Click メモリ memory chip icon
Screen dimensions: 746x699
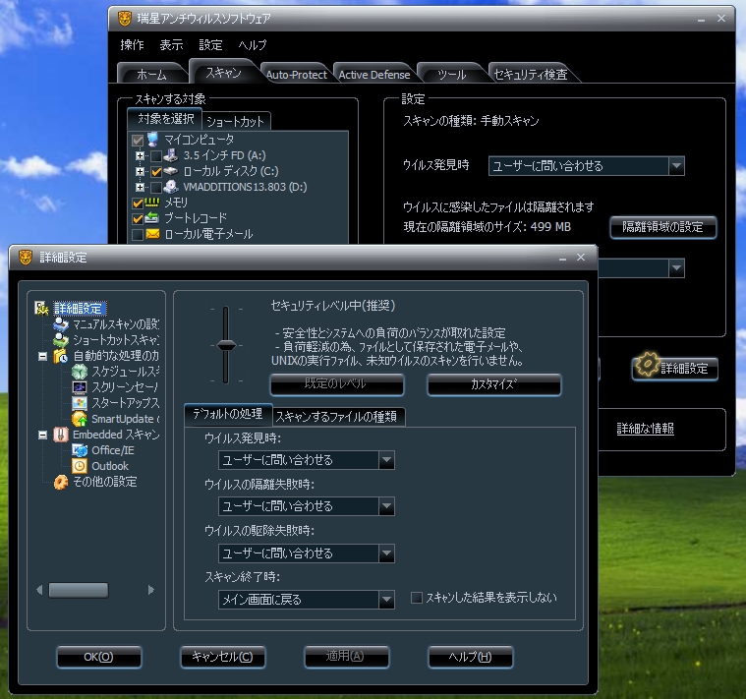pyautogui.click(x=151, y=203)
